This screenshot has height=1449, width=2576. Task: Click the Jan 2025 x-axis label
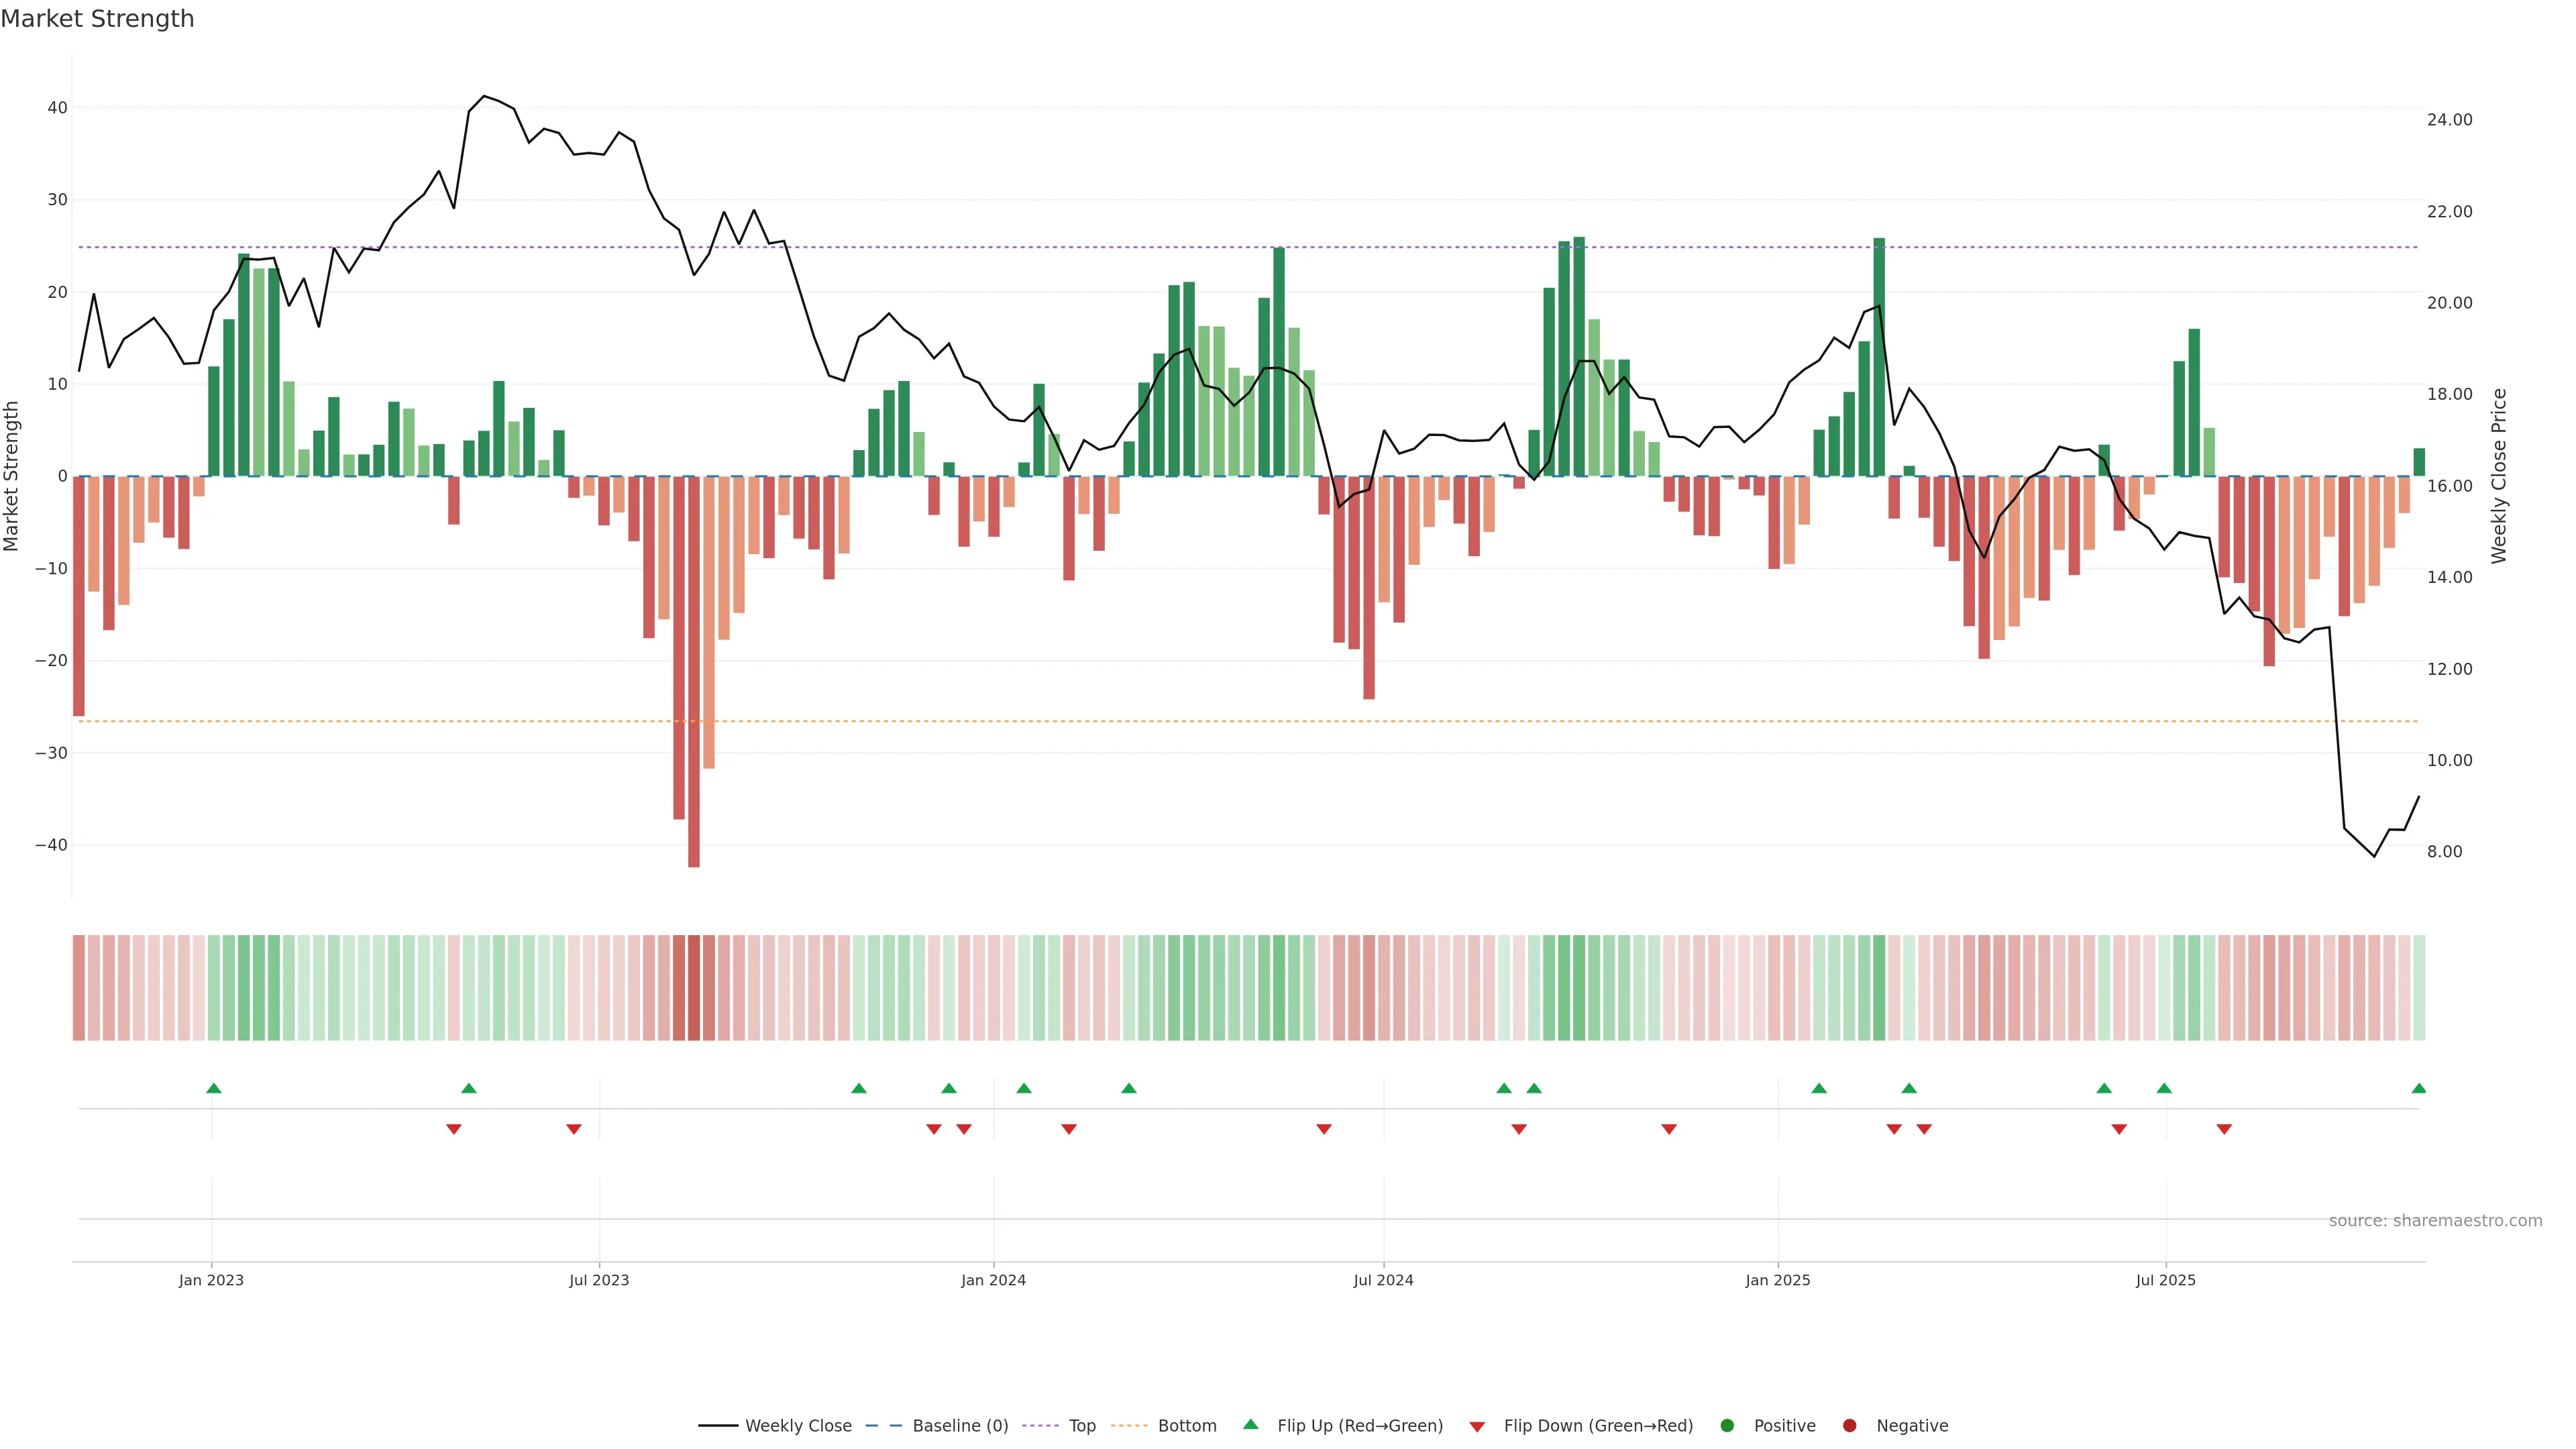pos(1777,1280)
